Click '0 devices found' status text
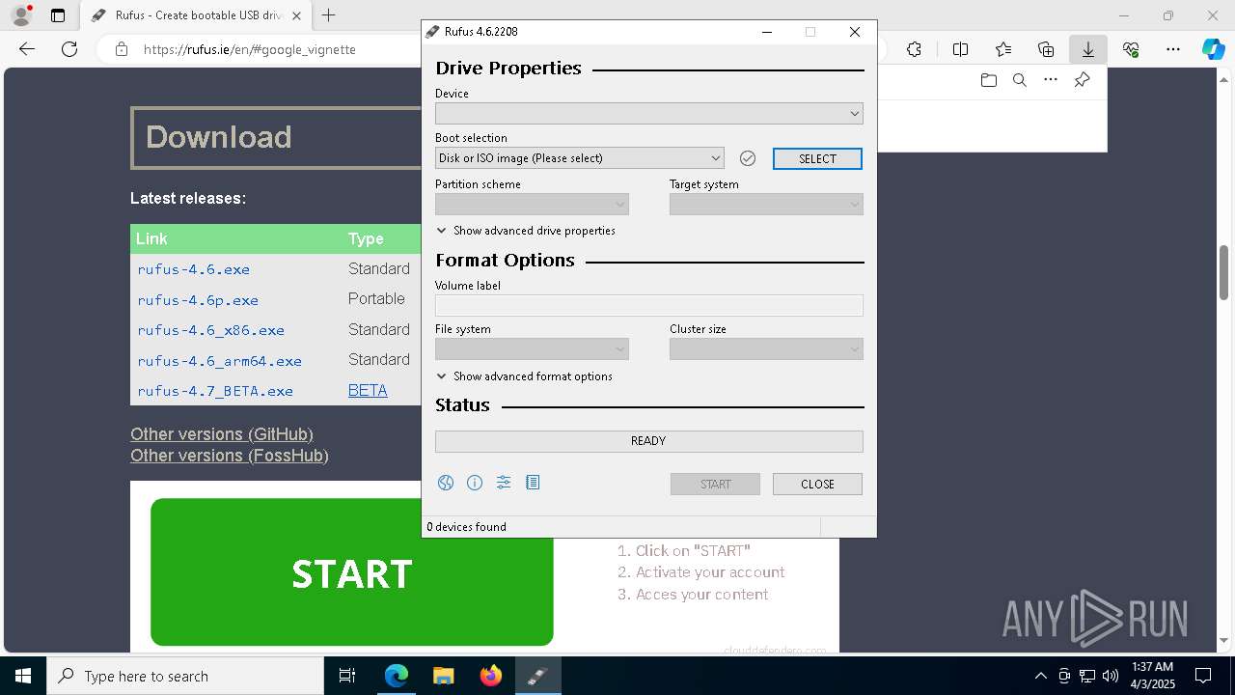Screen dimensions: 1235x695 click(467, 527)
